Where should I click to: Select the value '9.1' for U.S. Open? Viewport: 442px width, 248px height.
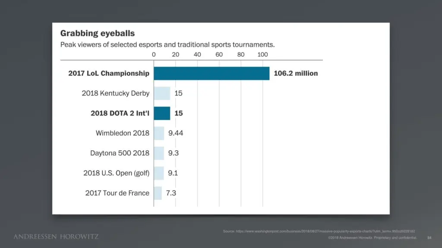pos(173,173)
